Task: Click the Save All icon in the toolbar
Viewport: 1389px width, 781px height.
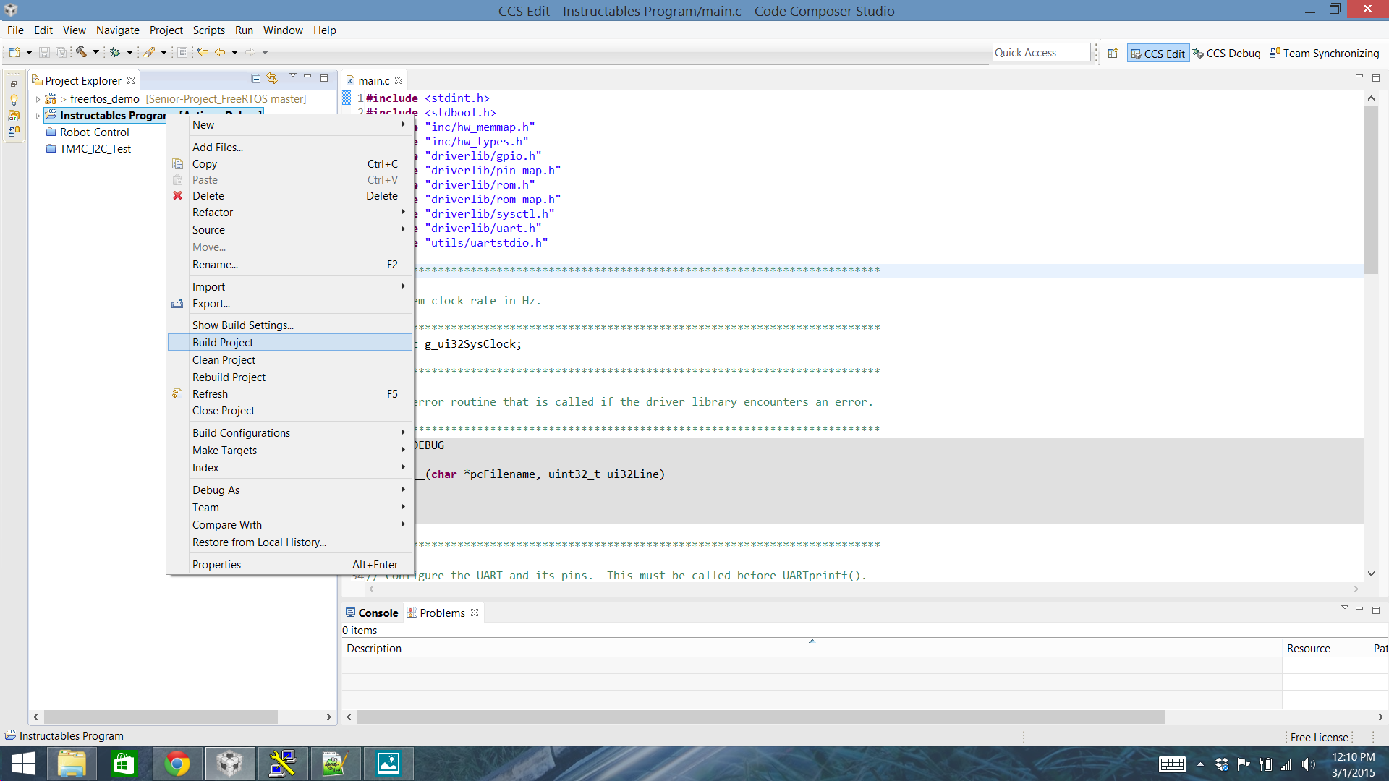Action: click(61, 52)
